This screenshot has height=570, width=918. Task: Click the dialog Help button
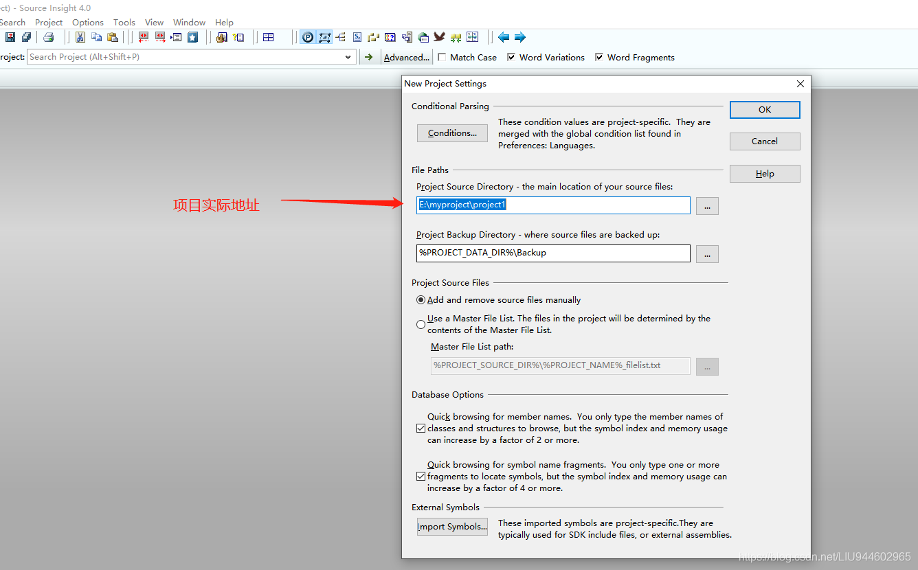765,174
